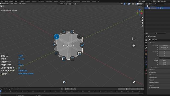Click the pan hand viewport gizmo
The width and height of the screenshot is (170, 96).
click(x=142, y=20)
